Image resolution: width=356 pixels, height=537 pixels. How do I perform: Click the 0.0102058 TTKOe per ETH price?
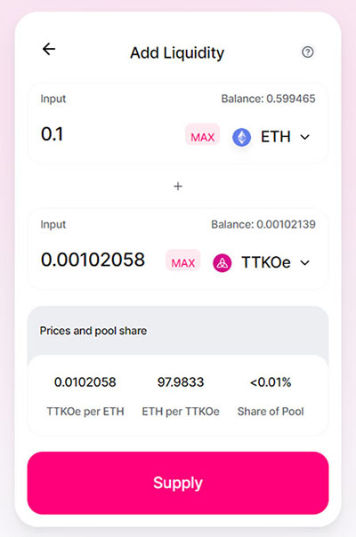tap(85, 382)
